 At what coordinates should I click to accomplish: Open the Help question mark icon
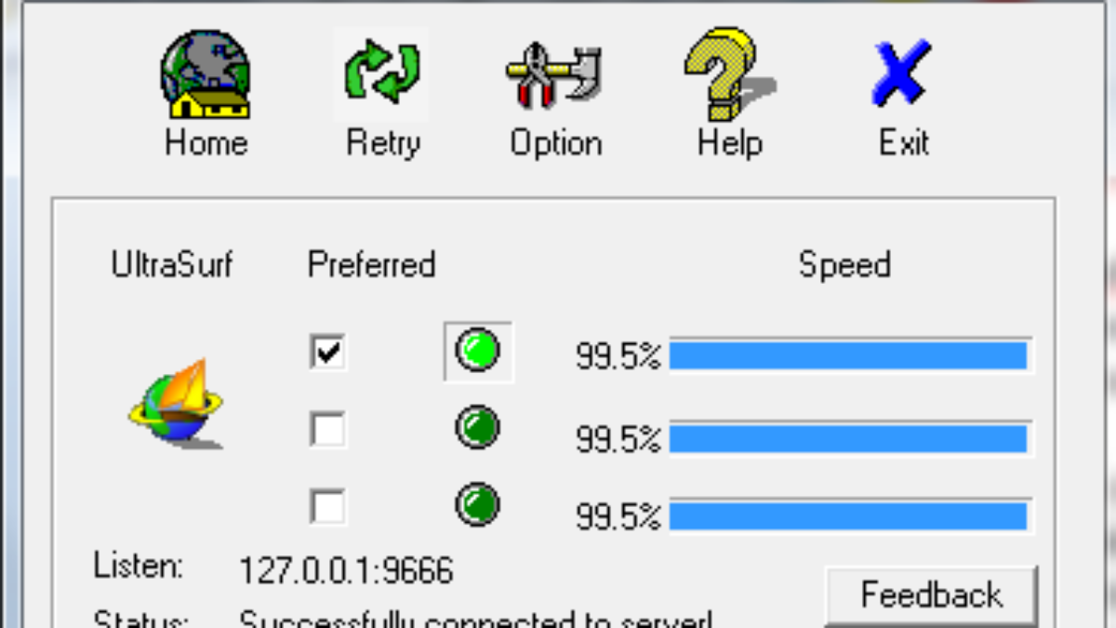pos(729,74)
